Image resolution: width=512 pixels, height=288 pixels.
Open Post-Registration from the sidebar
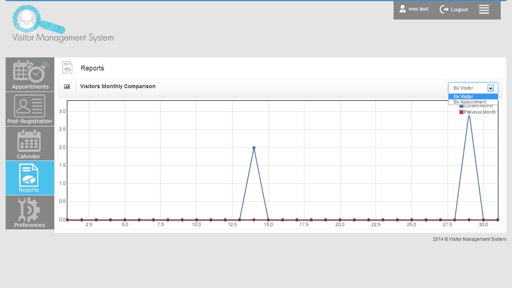pos(30,109)
